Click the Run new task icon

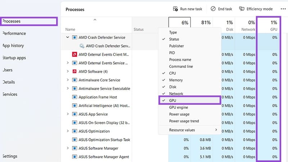(175, 9)
